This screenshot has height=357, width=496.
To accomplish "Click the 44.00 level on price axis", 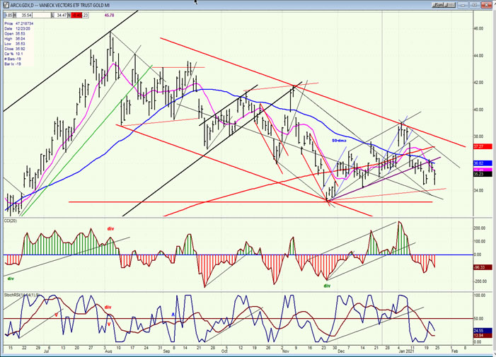I will 478,55.
